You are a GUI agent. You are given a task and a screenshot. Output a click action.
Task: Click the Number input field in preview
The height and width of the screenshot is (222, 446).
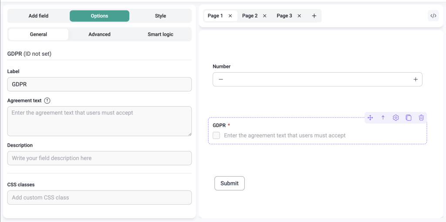(x=318, y=80)
